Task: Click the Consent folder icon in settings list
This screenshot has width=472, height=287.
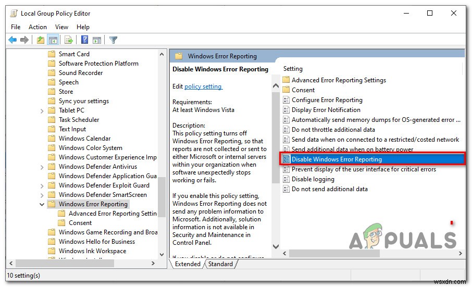Action: pos(286,90)
